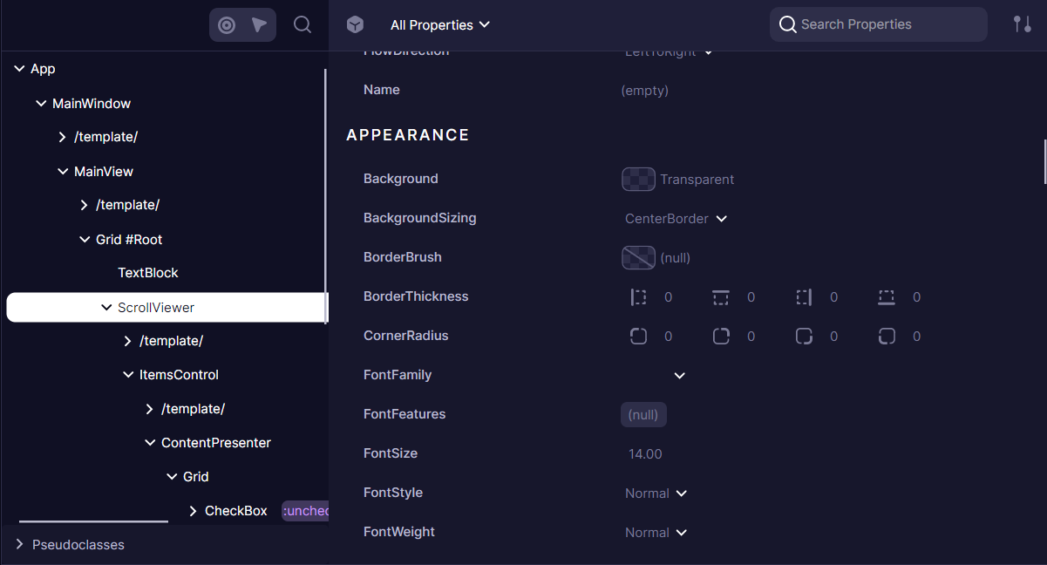Click the top-left CornerRadius icon
Screen dimensions: 1047x565
(638, 336)
